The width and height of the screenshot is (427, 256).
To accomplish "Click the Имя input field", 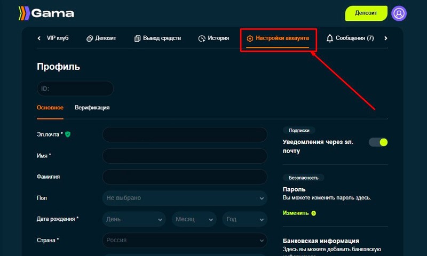I will coord(184,156).
